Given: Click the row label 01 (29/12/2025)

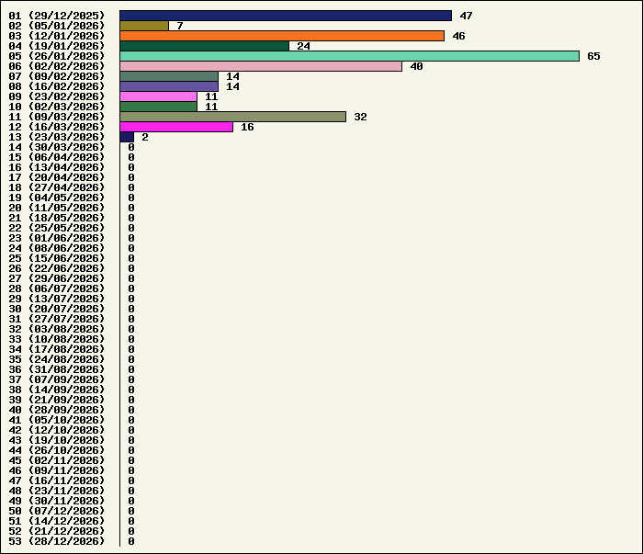Looking at the screenshot, I should (57, 16).
